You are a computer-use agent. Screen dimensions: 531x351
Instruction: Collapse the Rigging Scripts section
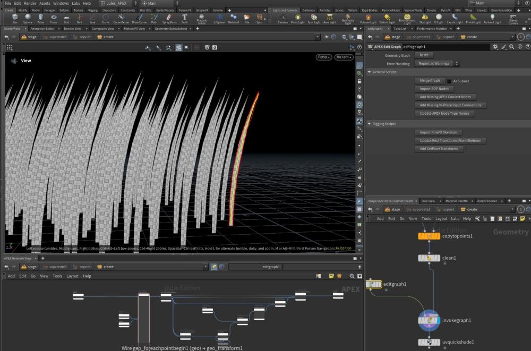pyautogui.click(x=369, y=124)
